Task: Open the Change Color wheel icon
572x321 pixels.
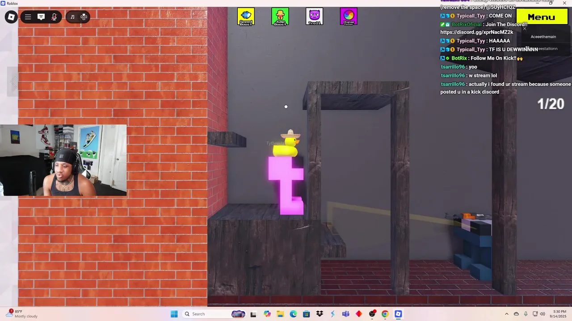Action: point(349,16)
